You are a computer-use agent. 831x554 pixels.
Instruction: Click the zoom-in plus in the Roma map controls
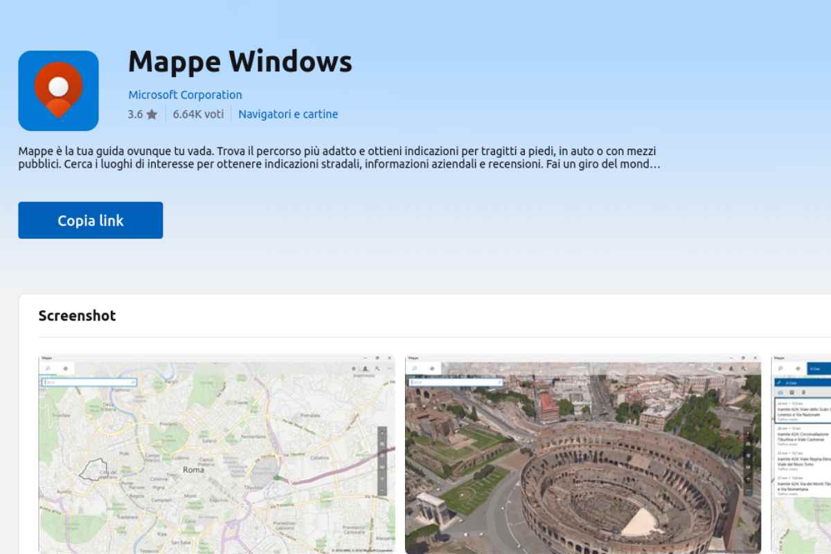[382, 479]
